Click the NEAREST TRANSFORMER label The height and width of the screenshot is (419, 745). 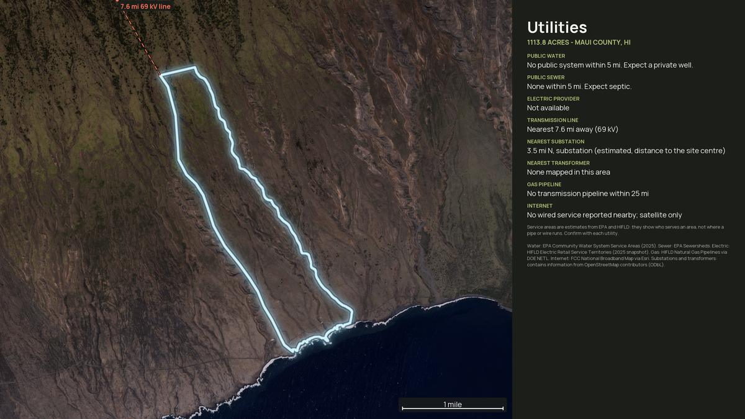tap(559, 163)
